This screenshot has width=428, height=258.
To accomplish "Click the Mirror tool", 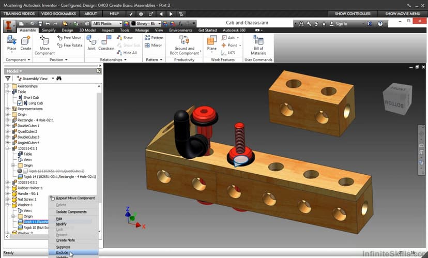I will click(153, 45).
